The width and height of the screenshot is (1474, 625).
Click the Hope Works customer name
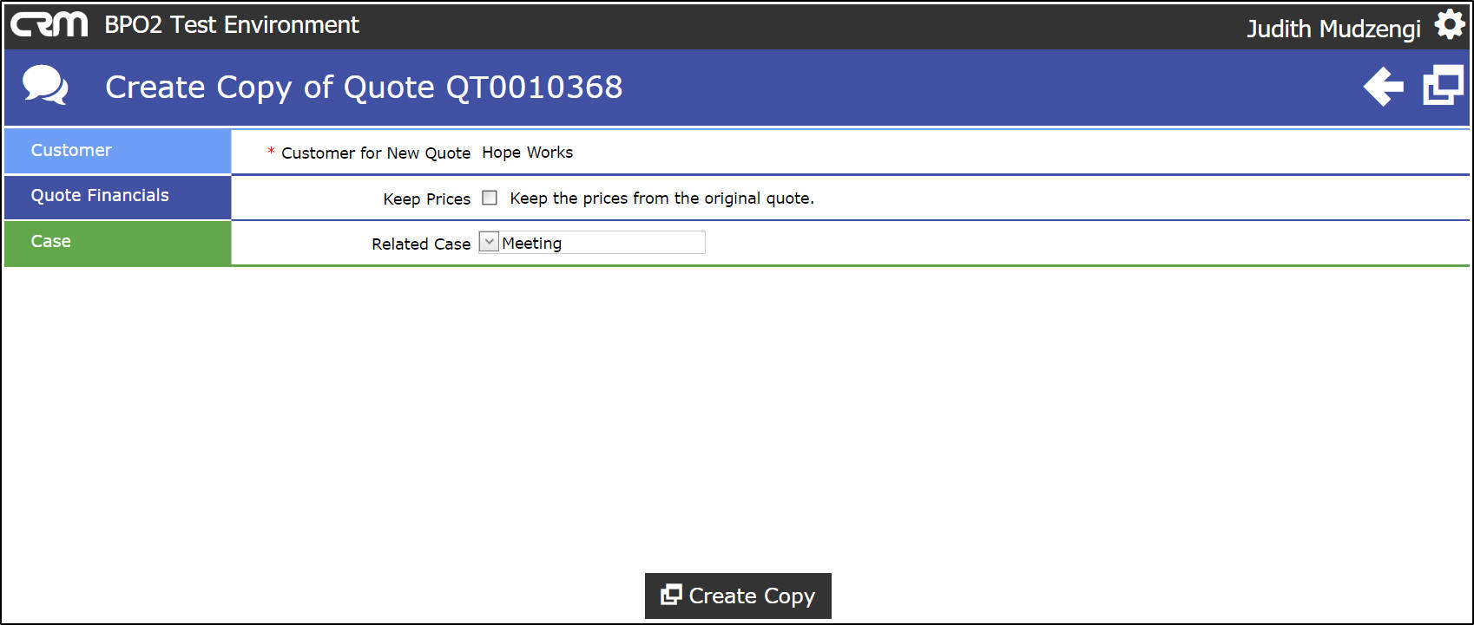point(528,153)
